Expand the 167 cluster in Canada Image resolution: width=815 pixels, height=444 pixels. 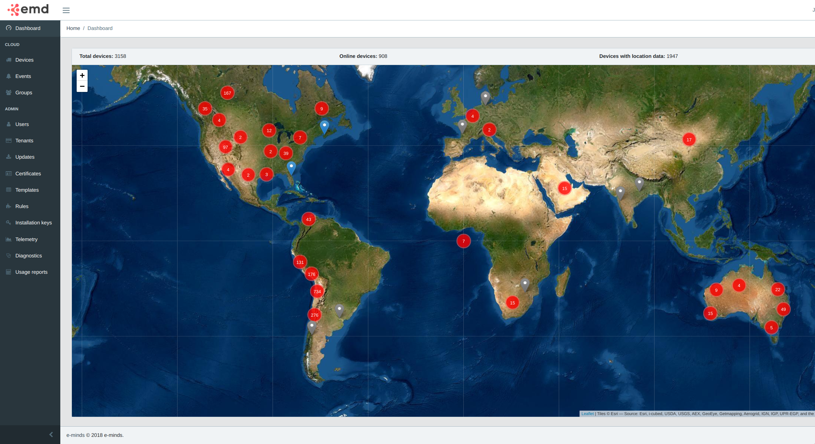click(227, 93)
